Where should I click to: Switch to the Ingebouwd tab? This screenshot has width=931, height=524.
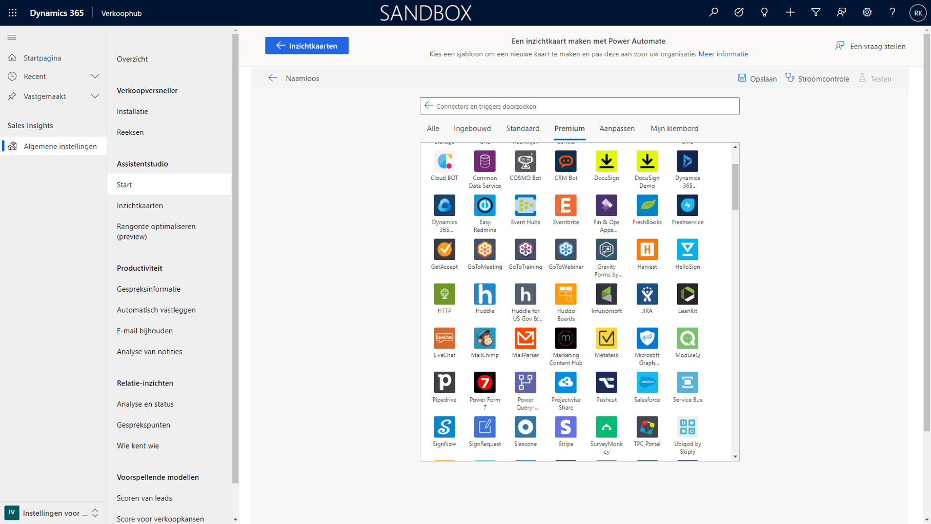pyautogui.click(x=472, y=129)
